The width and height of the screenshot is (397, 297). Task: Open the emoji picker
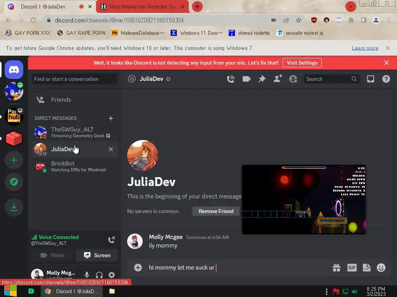click(381, 268)
